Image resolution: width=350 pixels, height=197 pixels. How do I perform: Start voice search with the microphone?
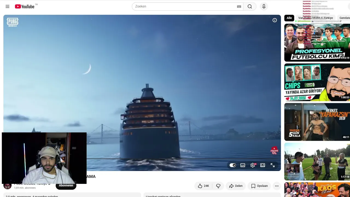click(264, 7)
